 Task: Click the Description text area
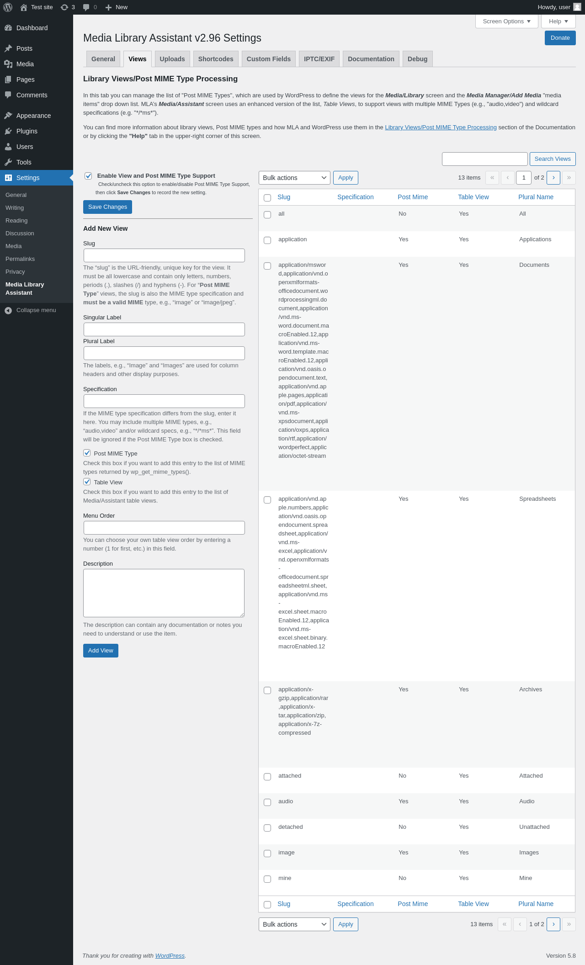coord(164,593)
